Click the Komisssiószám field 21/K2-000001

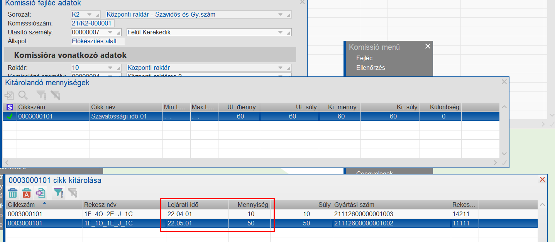pyautogui.click(x=93, y=23)
